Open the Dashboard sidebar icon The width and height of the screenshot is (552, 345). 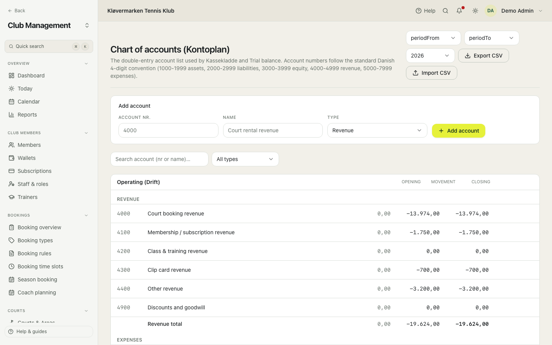[x=11, y=76]
